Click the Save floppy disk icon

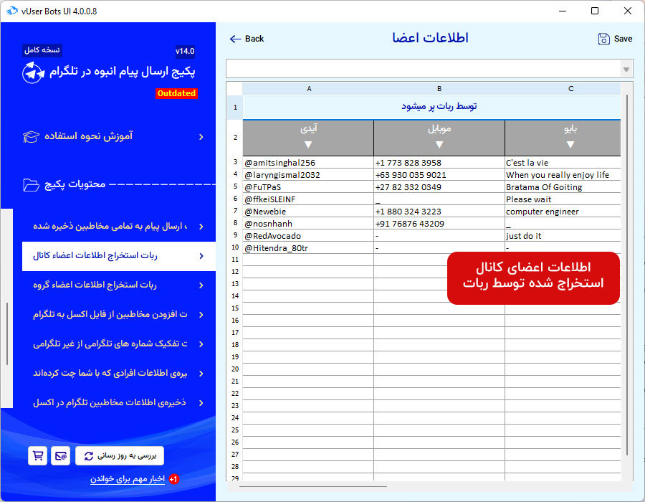coord(603,39)
